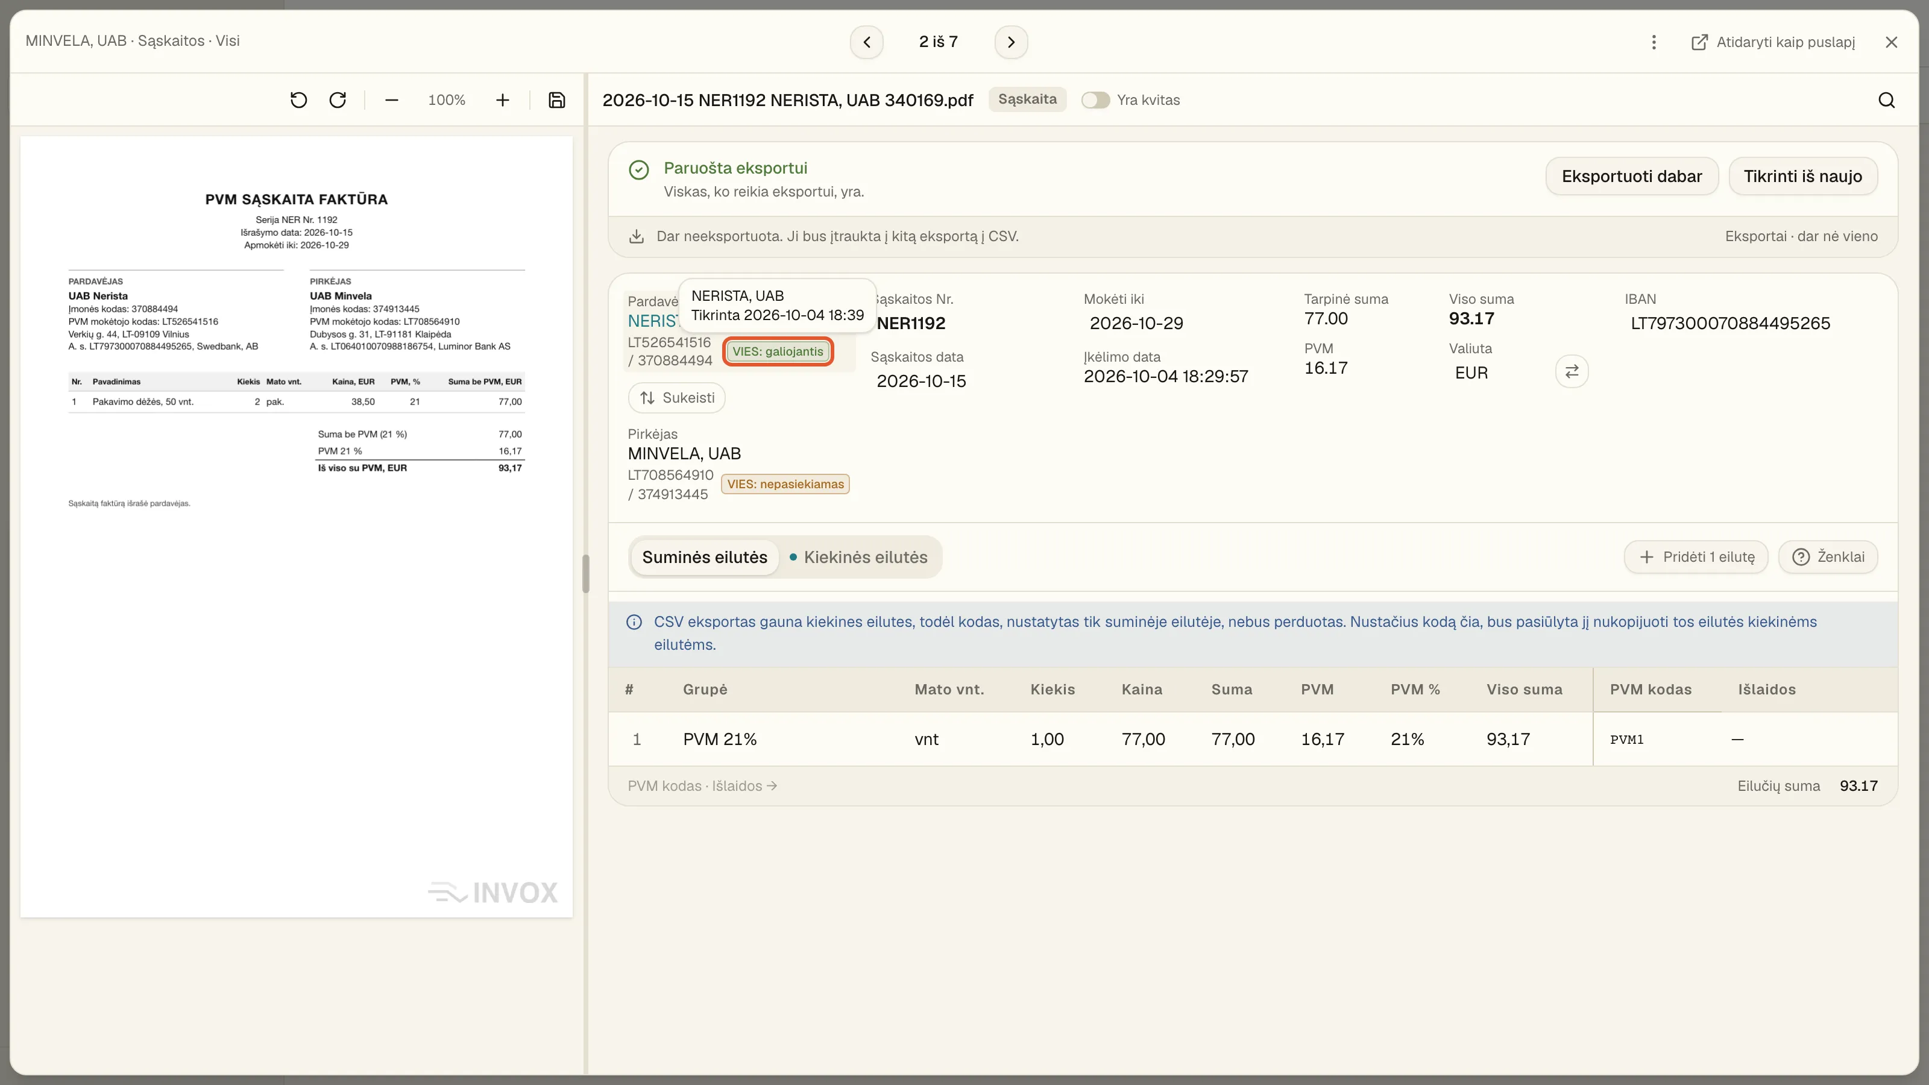1929x1085 pixels.
Task: Switch to Suminės eilutės tab
Action: (x=705, y=557)
